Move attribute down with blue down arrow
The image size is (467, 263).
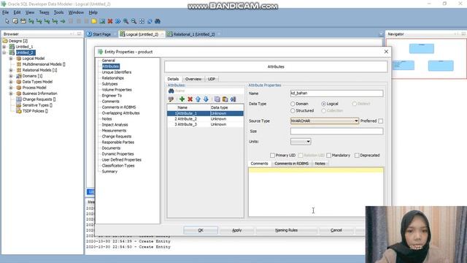[x=206, y=99]
